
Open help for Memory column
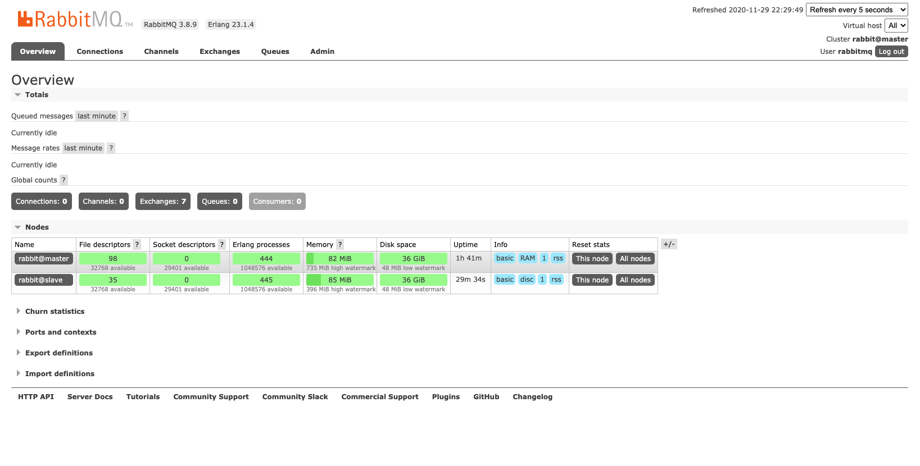coord(340,245)
